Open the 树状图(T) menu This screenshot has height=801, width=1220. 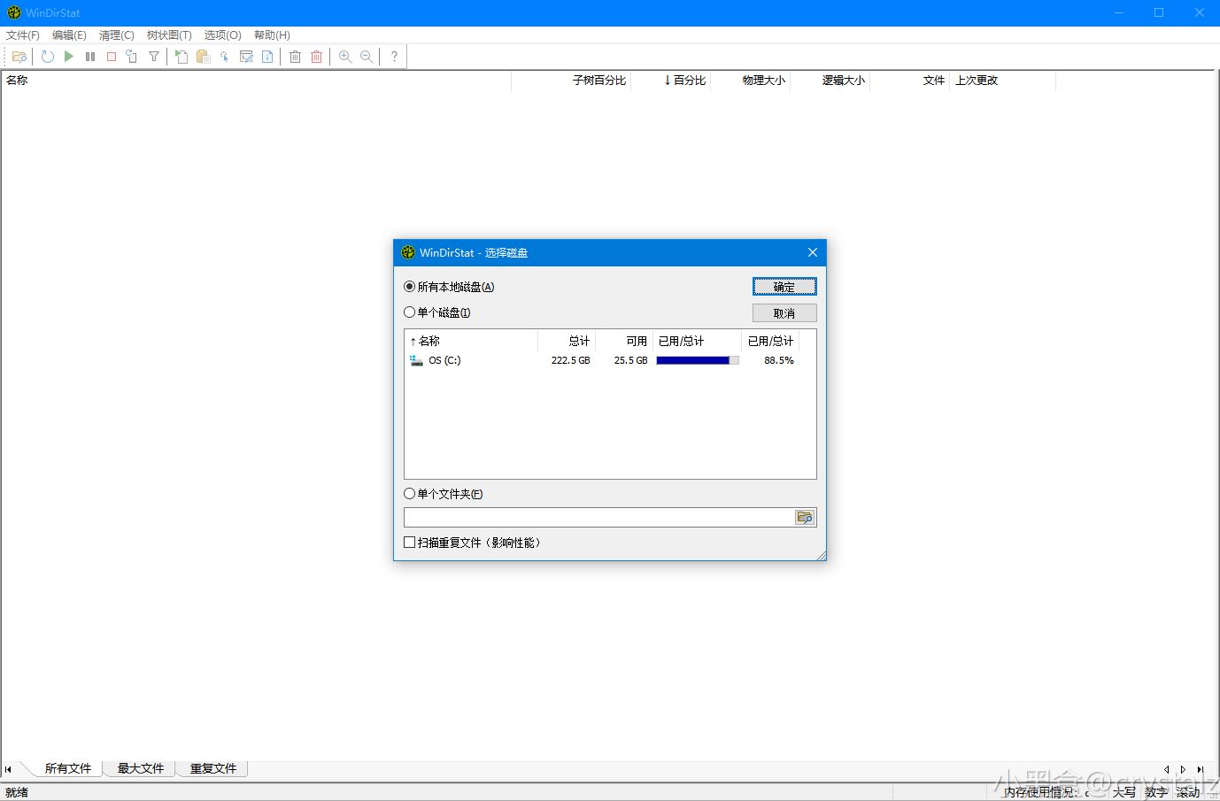pos(169,35)
